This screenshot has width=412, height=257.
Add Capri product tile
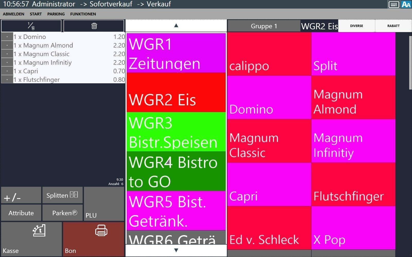click(x=269, y=184)
